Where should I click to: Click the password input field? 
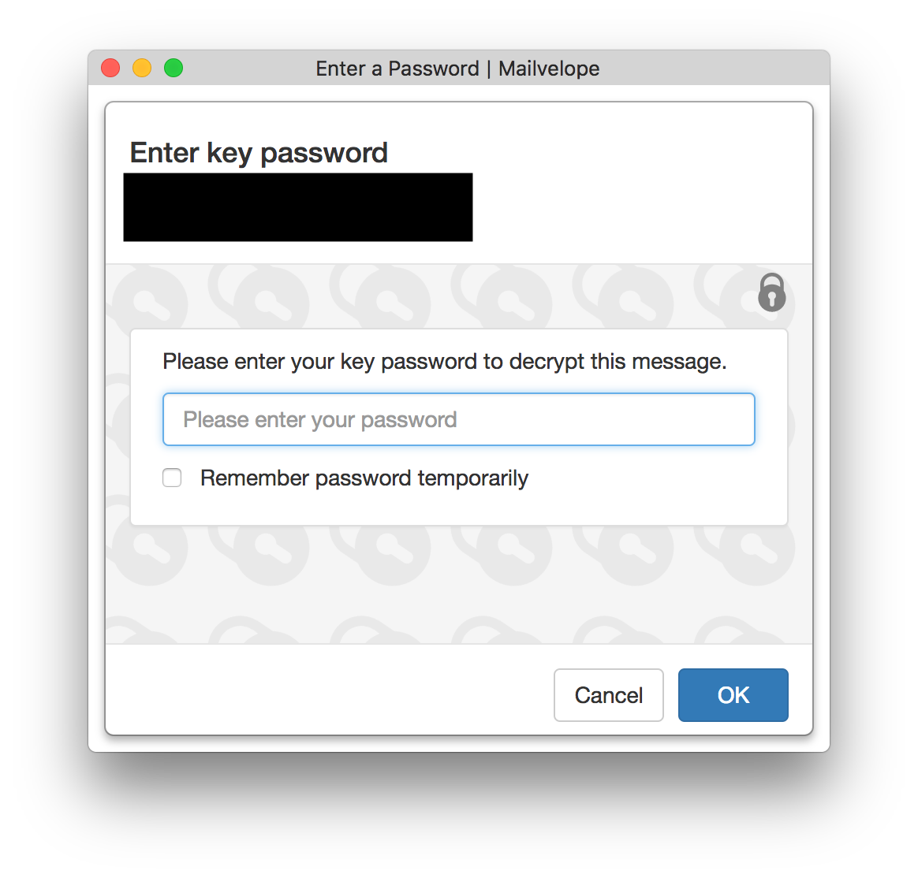(458, 419)
